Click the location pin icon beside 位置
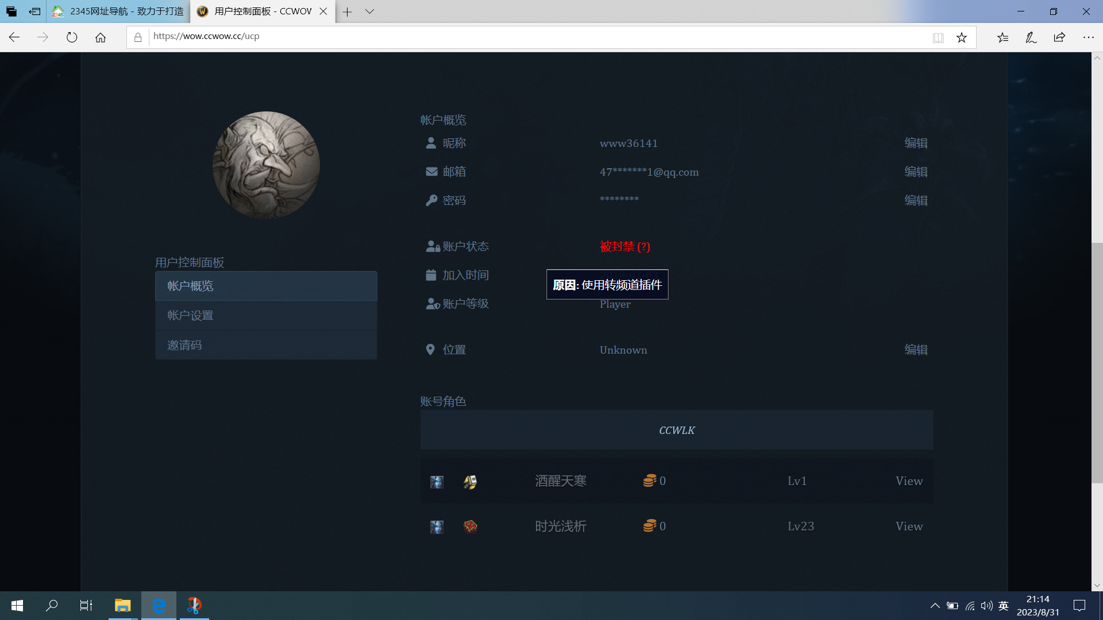This screenshot has width=1103, height=620. pyautogui.click(x=430, y=349)
